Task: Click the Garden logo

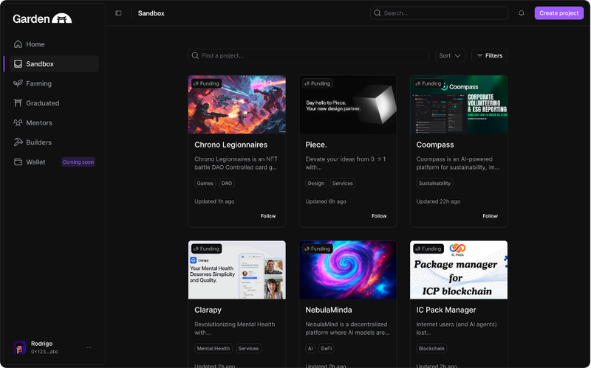Action: pos(42,19)
